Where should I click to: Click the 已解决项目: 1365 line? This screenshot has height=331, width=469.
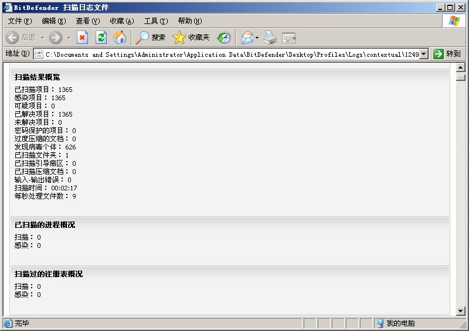[43, 114]
